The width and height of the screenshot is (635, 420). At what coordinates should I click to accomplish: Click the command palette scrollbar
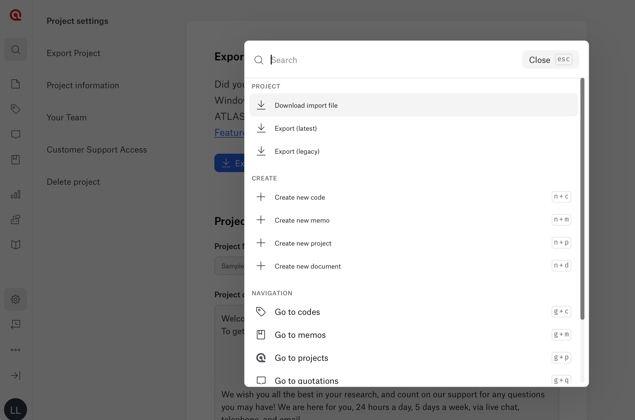[x=582, y=199]
